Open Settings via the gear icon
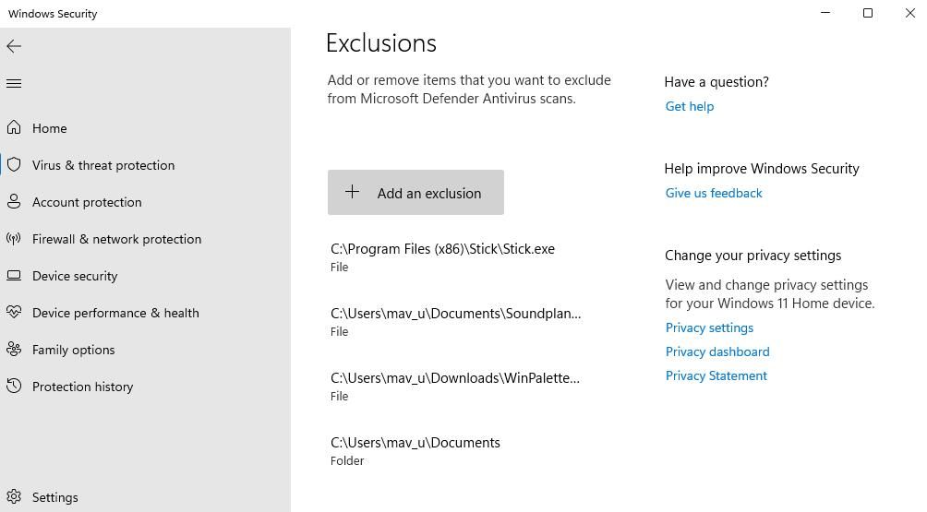927x512 pixels. pyautogui.click(x=14, y=497)
